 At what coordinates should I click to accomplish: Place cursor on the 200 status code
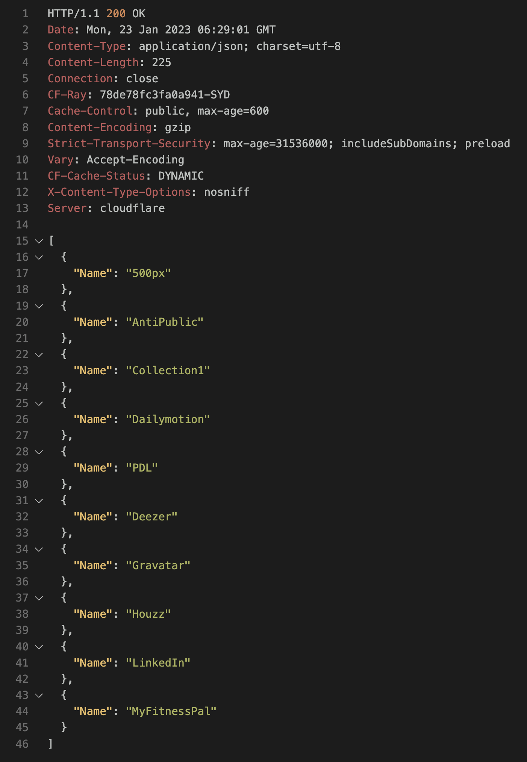click(116, 14)
